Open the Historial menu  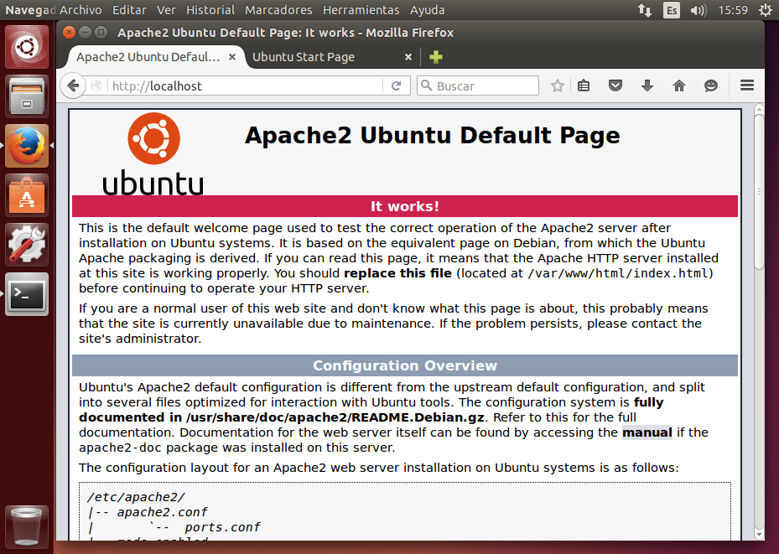click(210, 10)
